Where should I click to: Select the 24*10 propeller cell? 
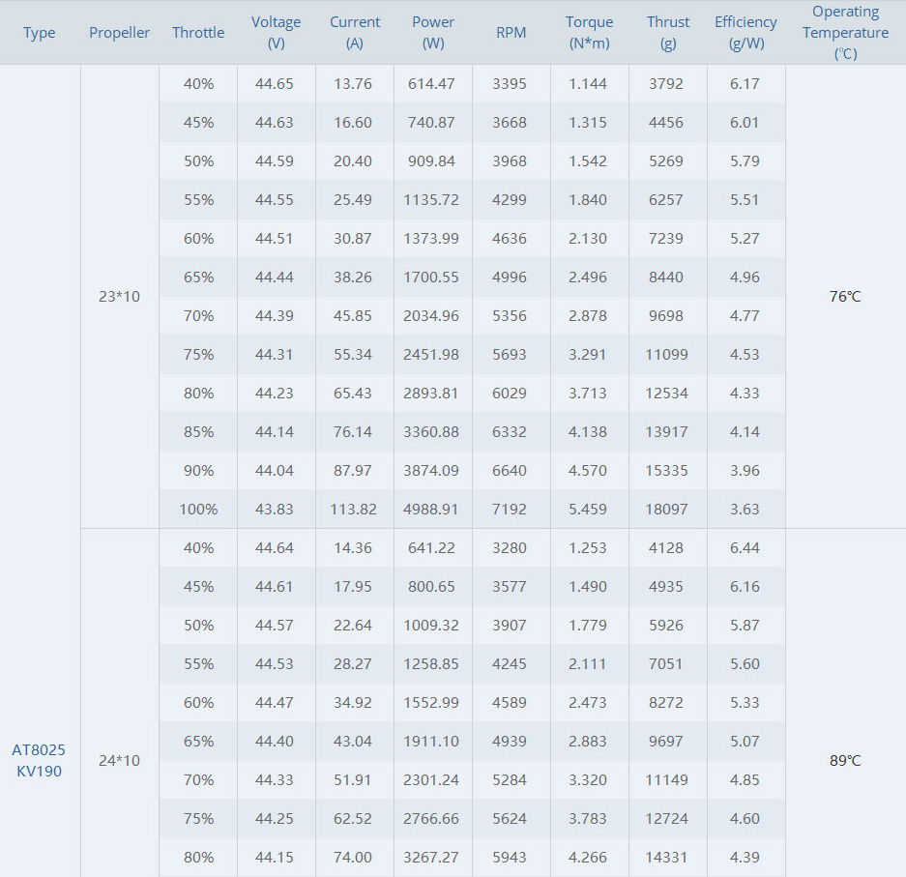(119, 760)
